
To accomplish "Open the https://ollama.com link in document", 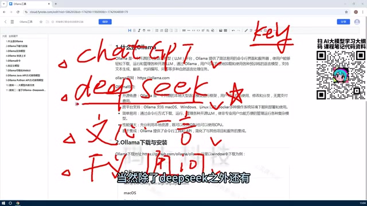I will point(153,78).
